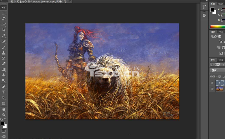Screen dimensions: 225x139
Task: Toggle lock transparent pixels
Action: pyautogui.click(x=220, y=77)
